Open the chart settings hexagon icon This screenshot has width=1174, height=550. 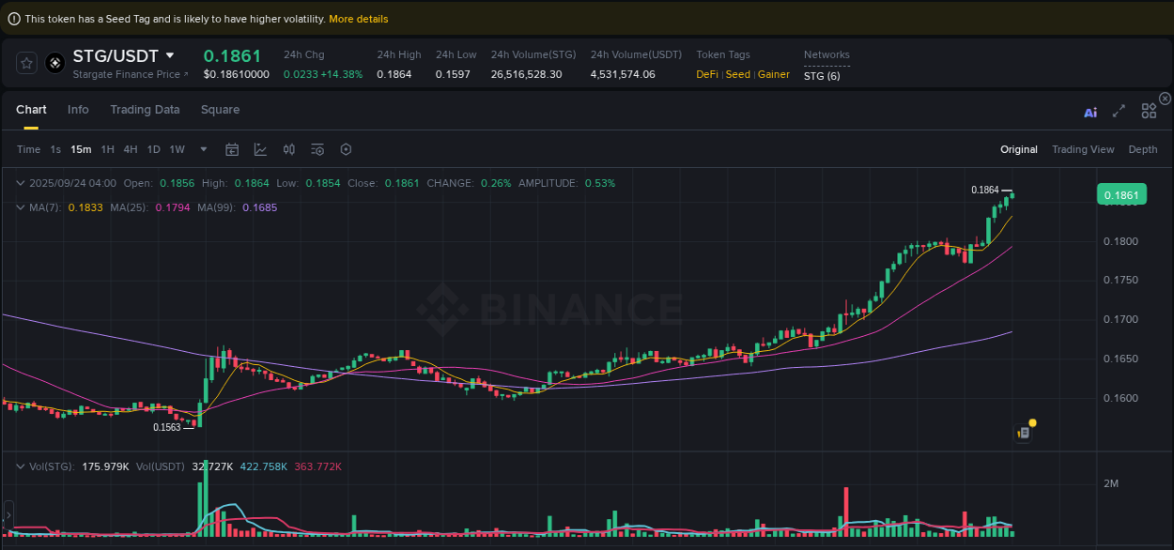[x=346, y=149]
